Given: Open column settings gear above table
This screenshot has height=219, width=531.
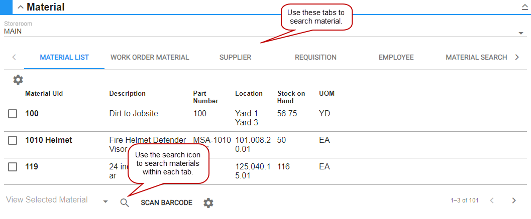Looking at the screenshot, I should coord(18,80).
